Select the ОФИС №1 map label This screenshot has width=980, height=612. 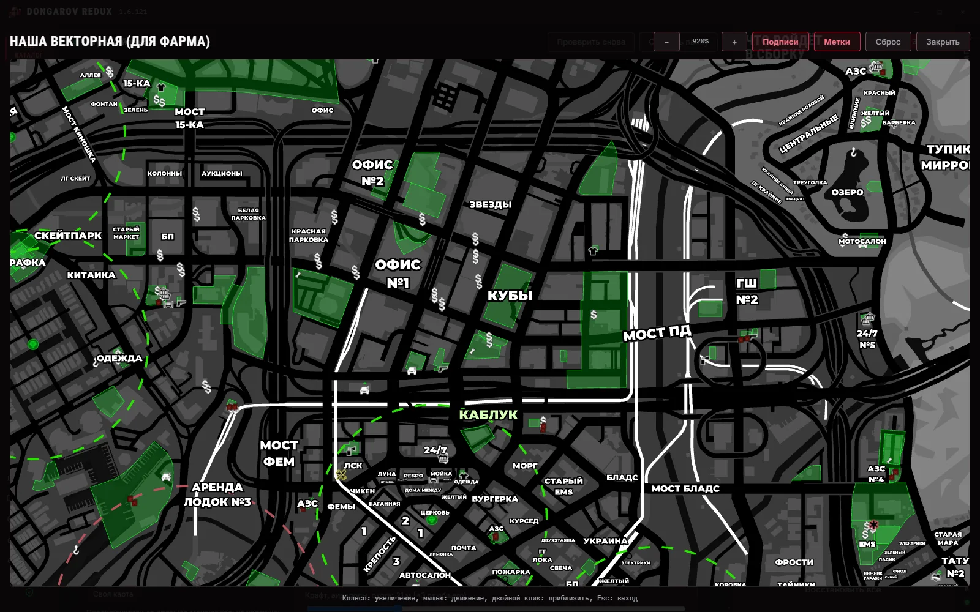(x=398, y=274)
